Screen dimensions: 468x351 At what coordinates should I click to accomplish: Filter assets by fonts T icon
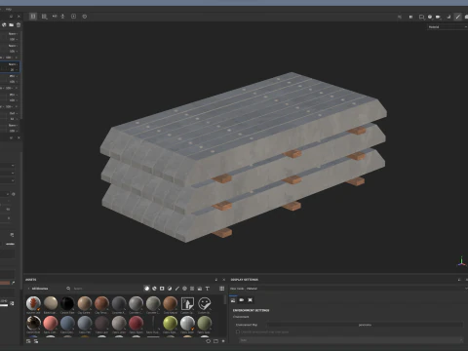pos(208,289)
